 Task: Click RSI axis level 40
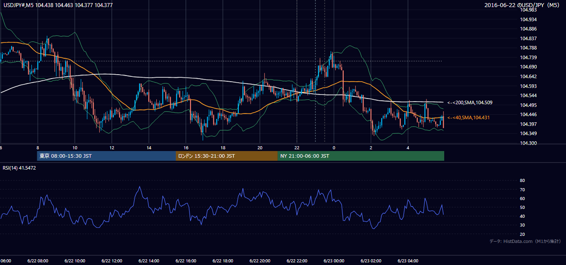point(523,216)
